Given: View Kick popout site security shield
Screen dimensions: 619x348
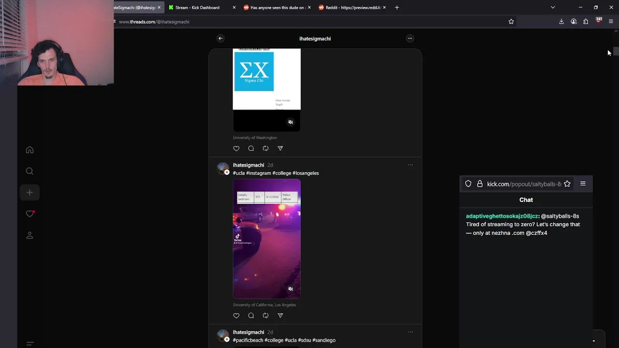Looking at the screenshot, I should click(x=468, y=184).
